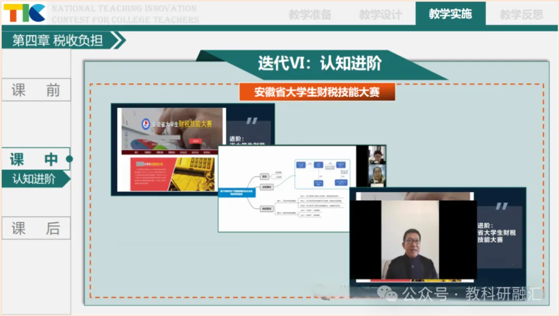Click the chevron arrow beside 税收负担
The image size is (559, 316).
coord(119,40)
